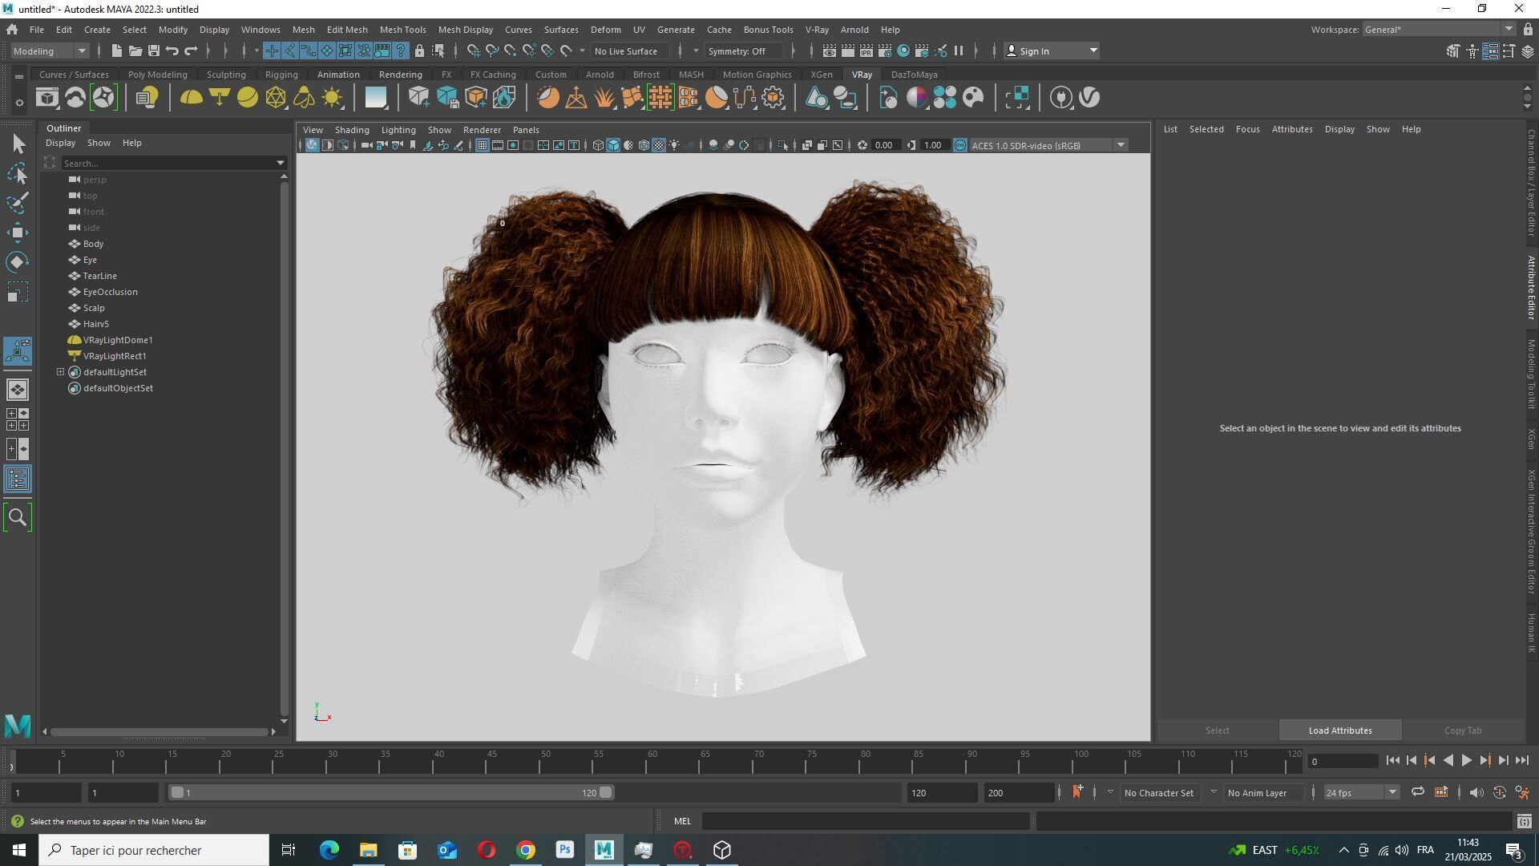Click the Load Attributes button
Screen dimensions: 1539x866
coord(1340,730)
